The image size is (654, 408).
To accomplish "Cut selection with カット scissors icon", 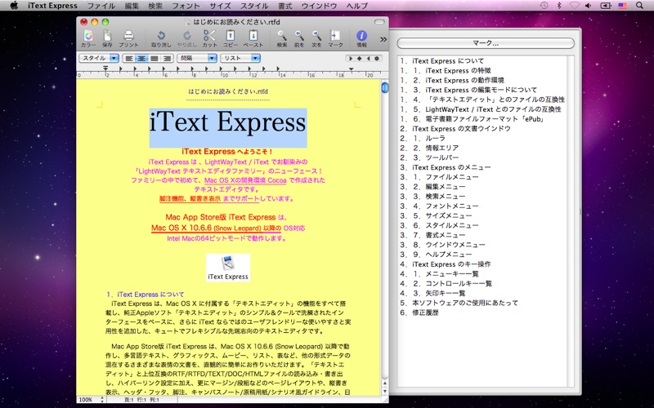I will click(x=209, y=38).
